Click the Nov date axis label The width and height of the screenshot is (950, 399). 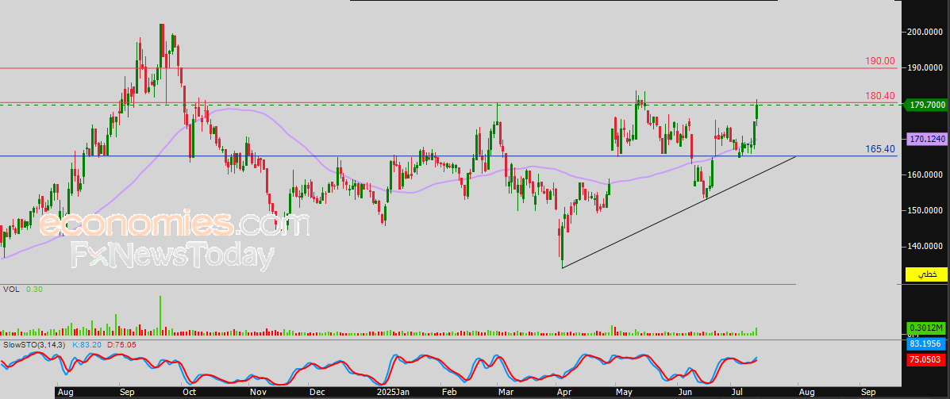point(259,393)
